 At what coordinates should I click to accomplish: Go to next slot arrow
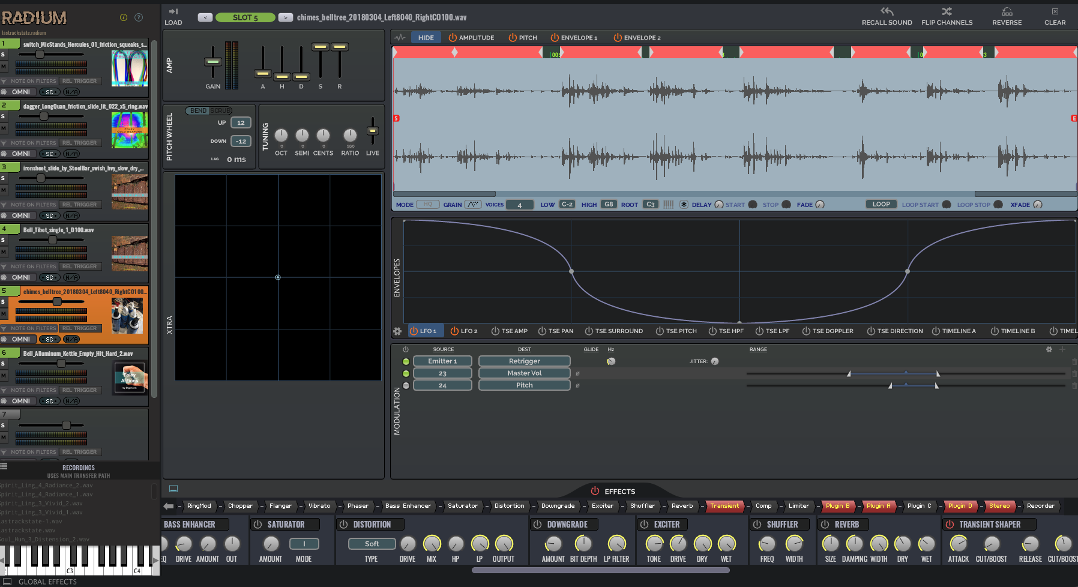286,17
